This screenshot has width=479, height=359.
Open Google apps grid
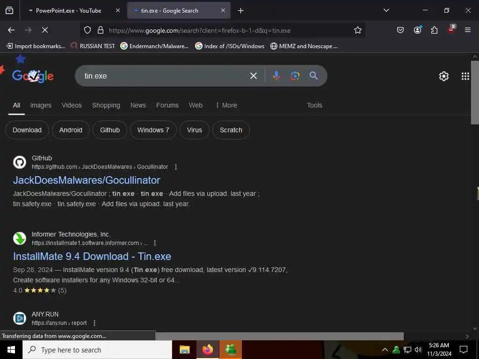tap(465, 76)
